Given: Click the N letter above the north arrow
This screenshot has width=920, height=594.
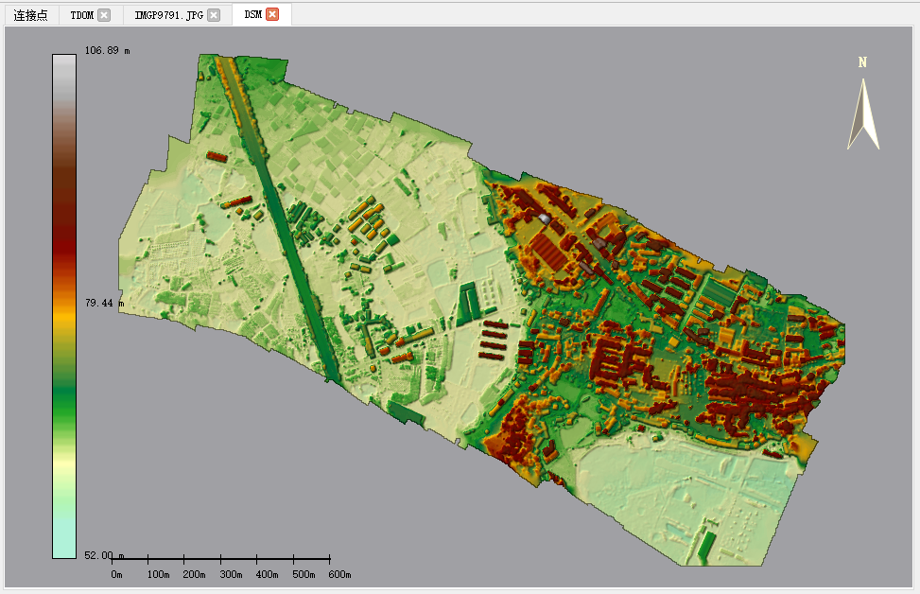Looking at the screenshot, I should [x=862, y=62].
